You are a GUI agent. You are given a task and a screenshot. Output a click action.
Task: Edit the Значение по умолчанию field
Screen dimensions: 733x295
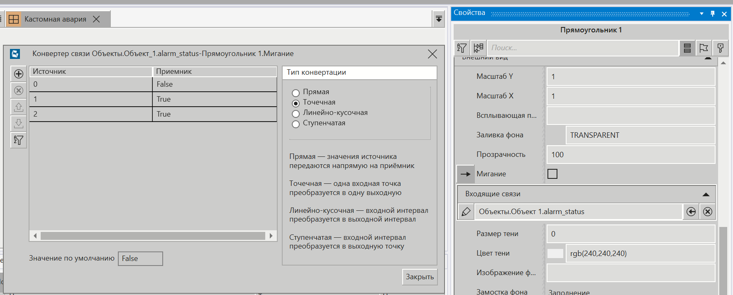click(140, 258)
